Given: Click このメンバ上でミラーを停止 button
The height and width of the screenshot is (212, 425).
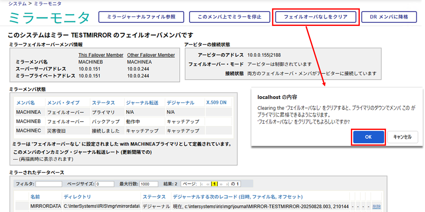Looking at the screenshot, I should [x=229, y=17].
